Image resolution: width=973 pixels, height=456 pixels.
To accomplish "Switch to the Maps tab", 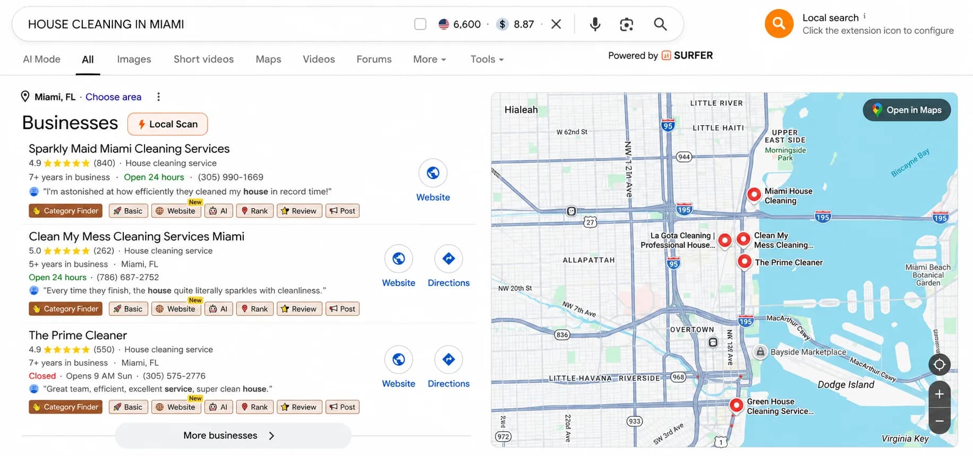I will point(268,59).
